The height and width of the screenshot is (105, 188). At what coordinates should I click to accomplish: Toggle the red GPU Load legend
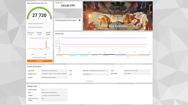click(x=97, y=55)
